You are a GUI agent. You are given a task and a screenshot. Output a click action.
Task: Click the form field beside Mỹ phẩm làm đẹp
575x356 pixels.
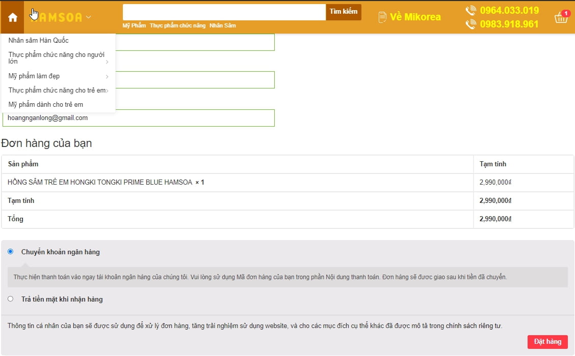[x=195, y=80]
